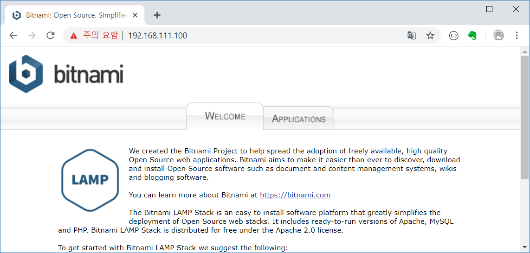Click the Bitnami logo at page top
Image resolution: width=530 pixels, height=253 pixels.
[x=66, y=74]
